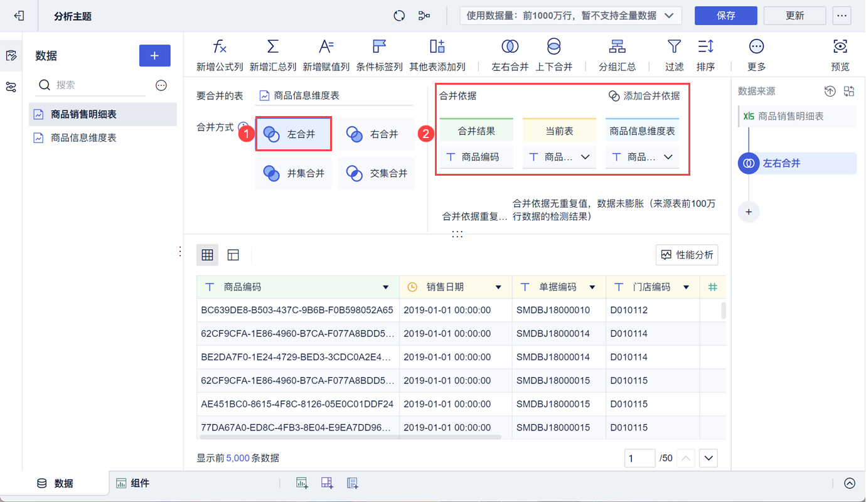Open the 商品信息维度表 merge field dropdown
Viewport: 866px width, 502px height.
pos(642,158)
